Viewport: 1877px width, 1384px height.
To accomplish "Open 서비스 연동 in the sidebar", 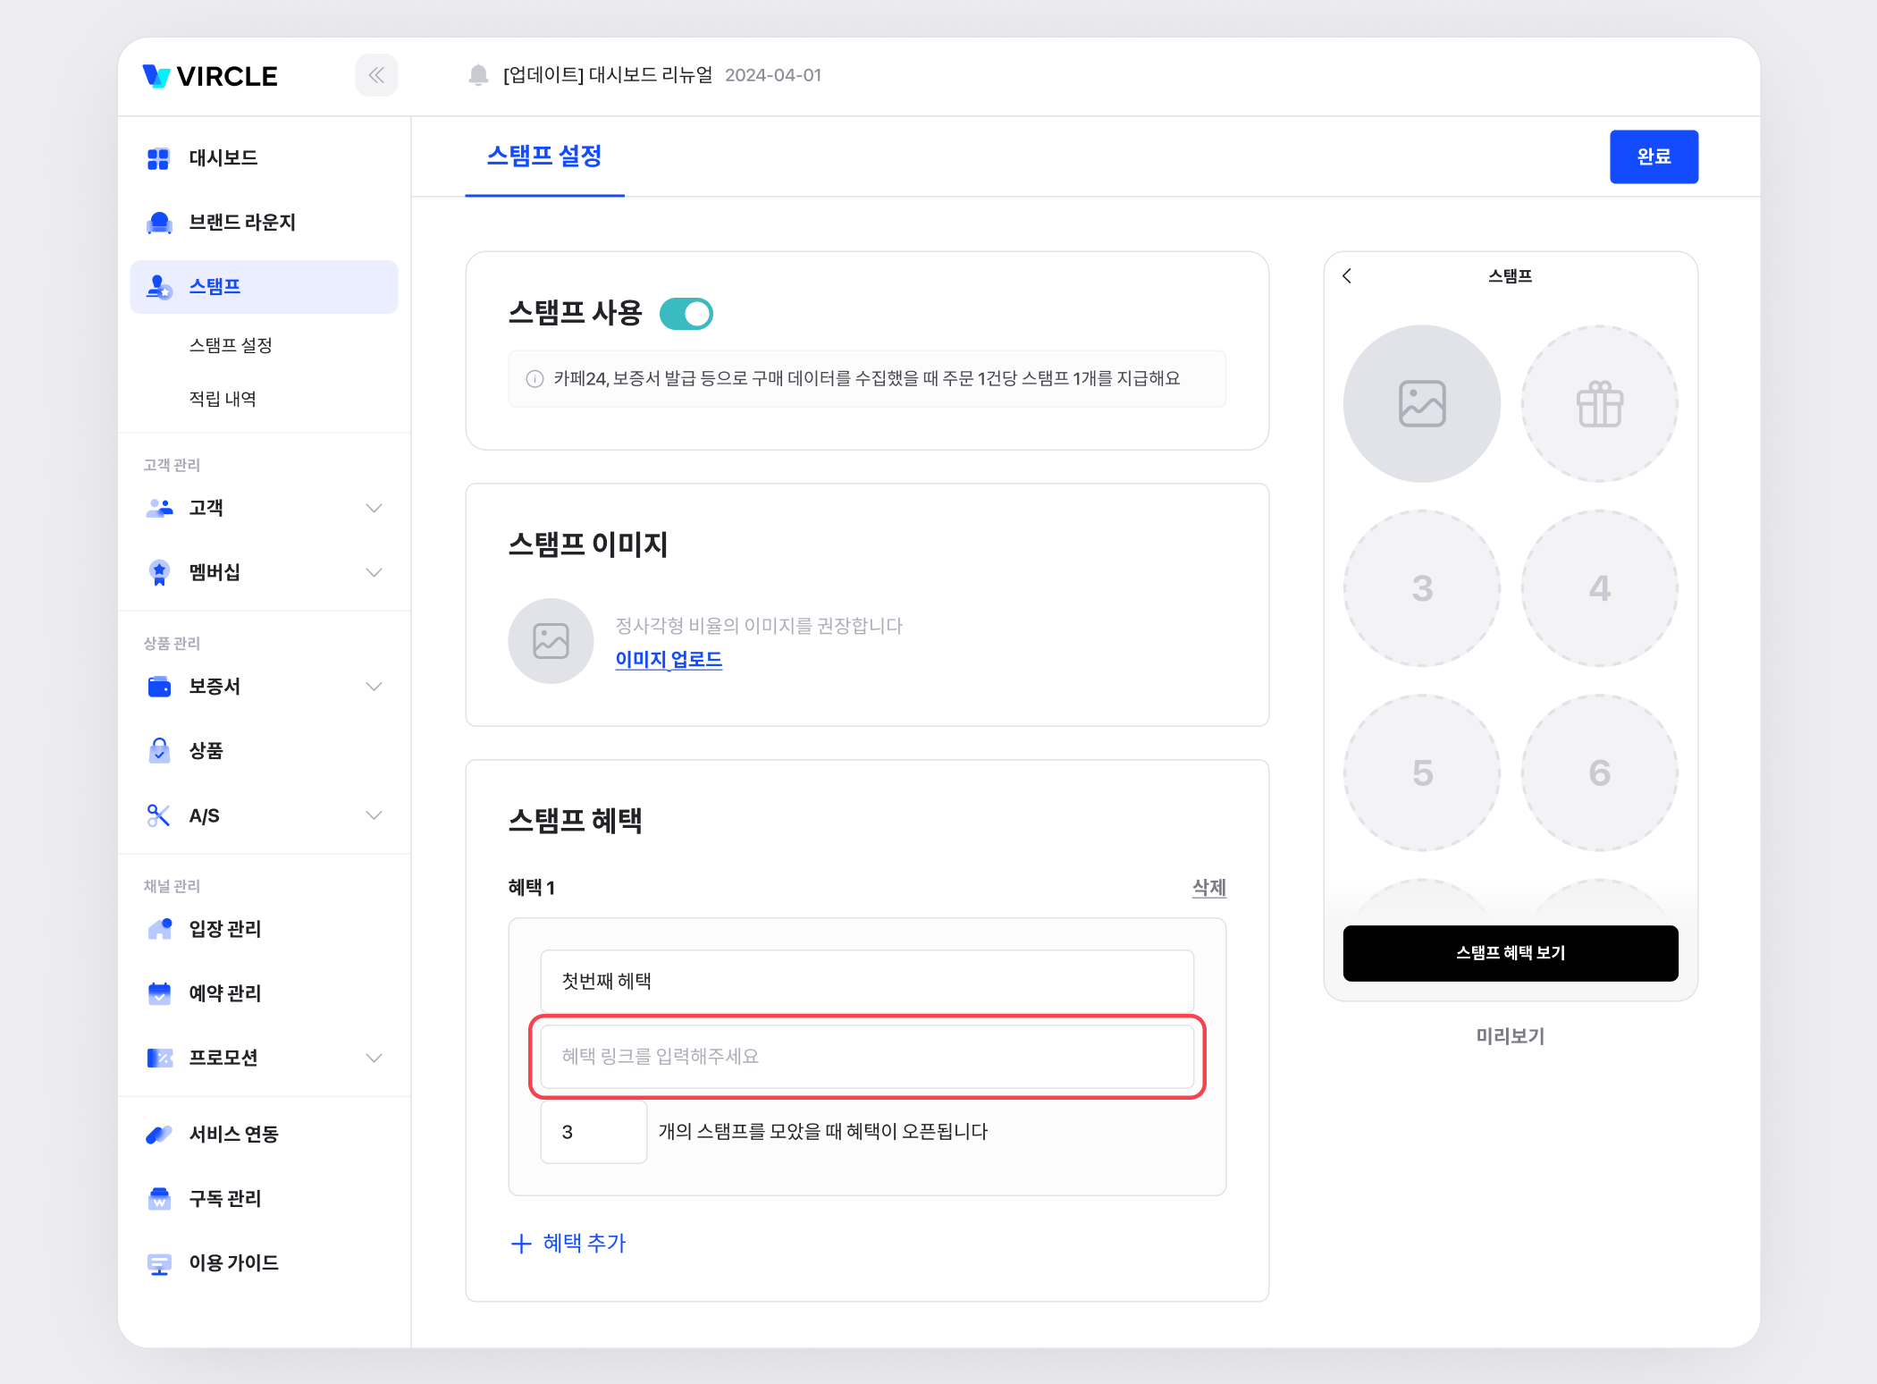I will 233,1135.
